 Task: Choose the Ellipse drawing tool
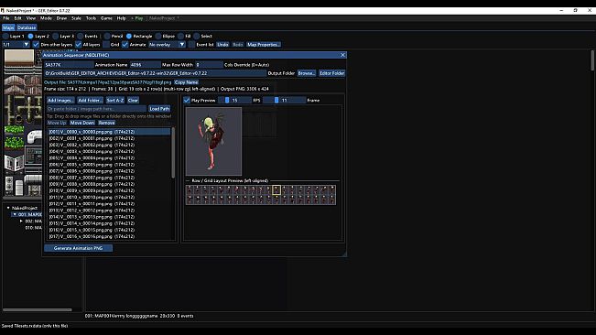coord(158,36)
